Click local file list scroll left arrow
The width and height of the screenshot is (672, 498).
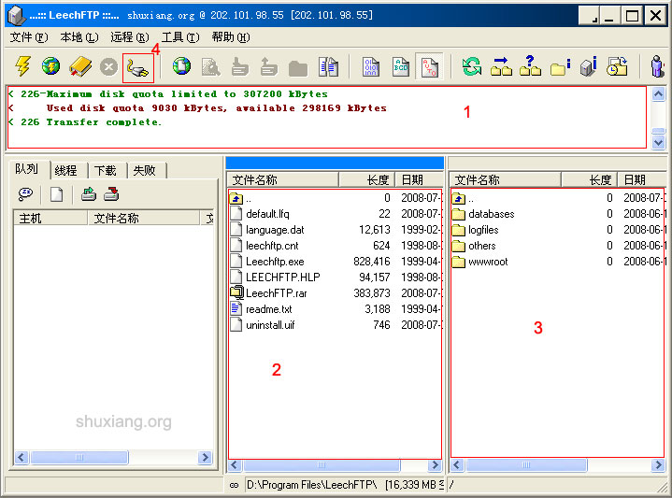pyautogui.click(x=234, y=465)
